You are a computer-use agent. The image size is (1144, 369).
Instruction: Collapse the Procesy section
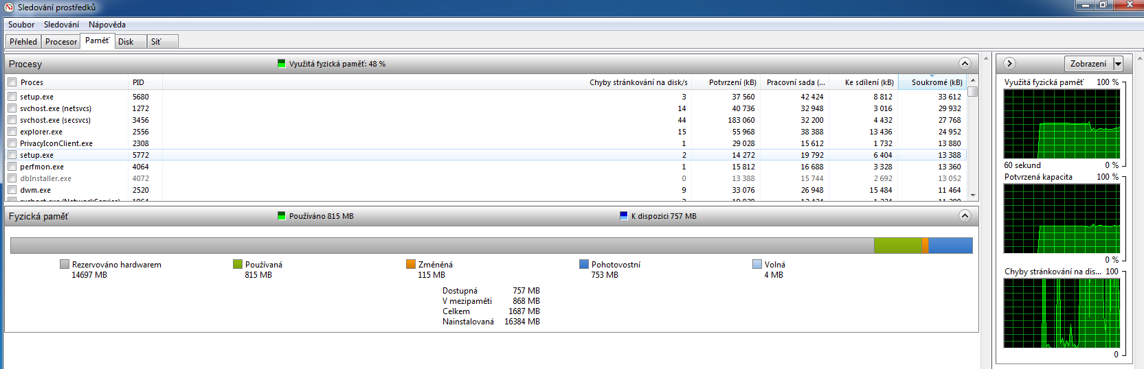965,64
